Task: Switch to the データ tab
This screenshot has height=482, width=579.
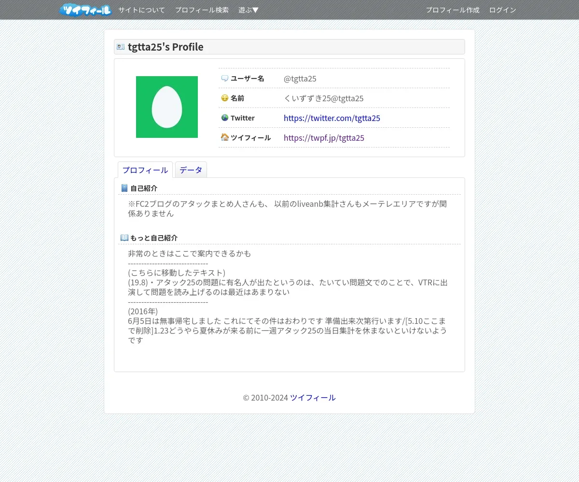Action: coord(191,170)
